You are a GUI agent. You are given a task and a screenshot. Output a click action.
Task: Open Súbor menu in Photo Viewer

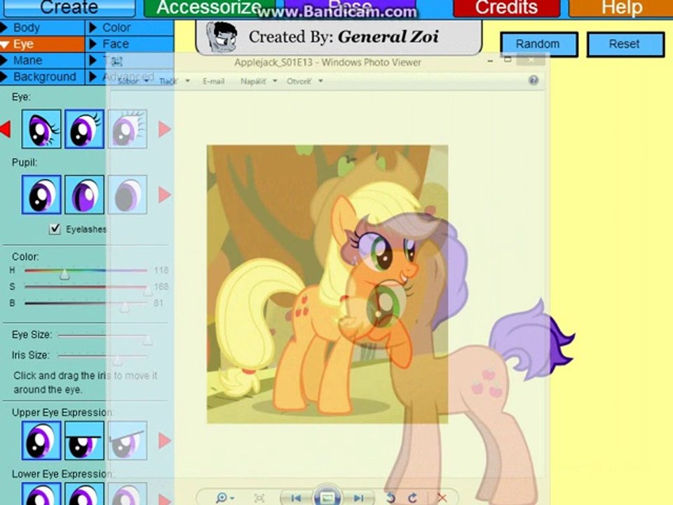132,81
